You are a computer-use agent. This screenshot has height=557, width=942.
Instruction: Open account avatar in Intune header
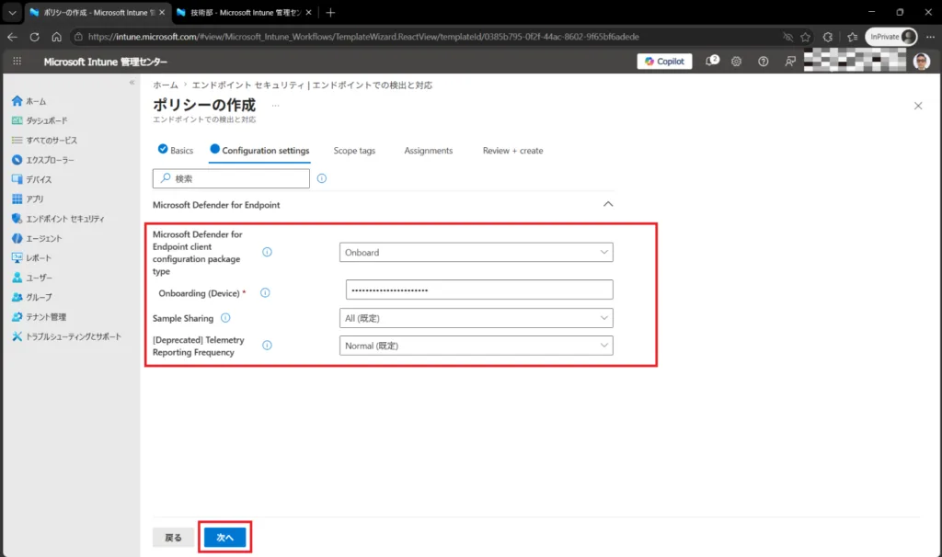point(921,62)
